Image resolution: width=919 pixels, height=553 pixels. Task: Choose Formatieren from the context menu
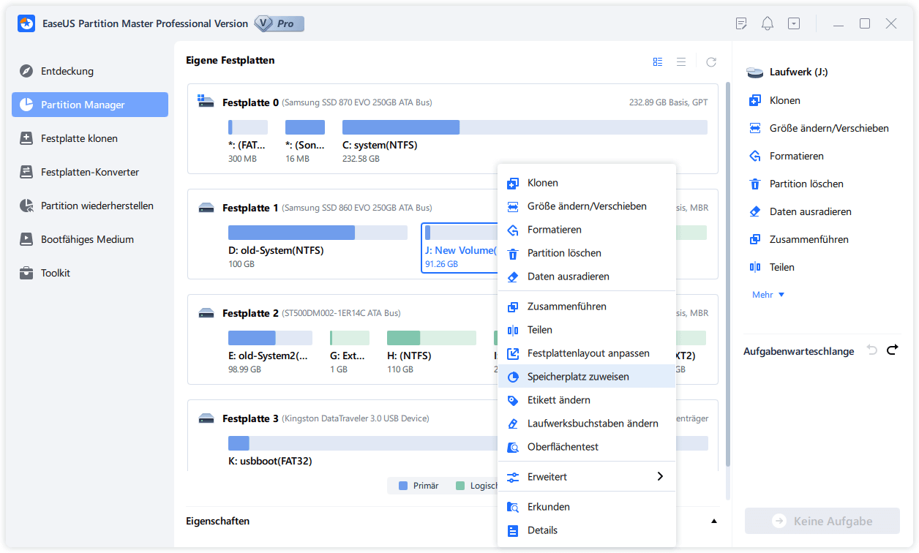coord(587,230)
